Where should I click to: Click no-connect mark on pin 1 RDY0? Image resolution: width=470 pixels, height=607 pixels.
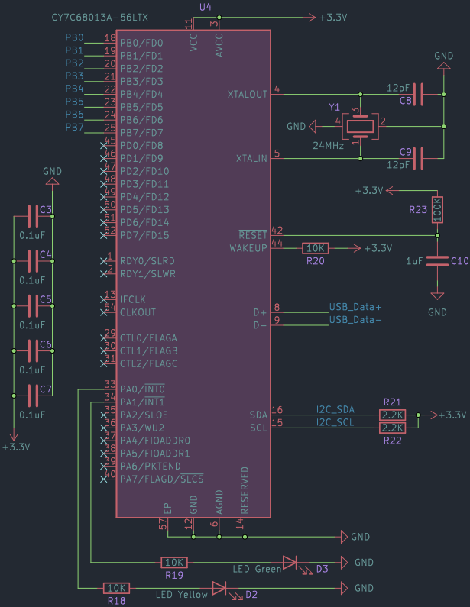tap(103, 261)
